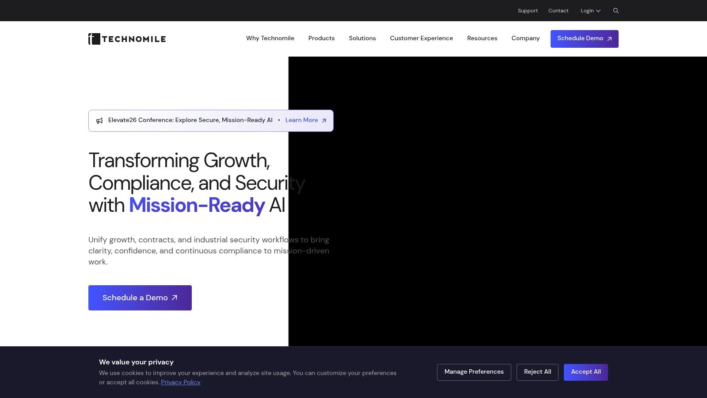Image resolution: width=707 pixels, height=398 pixels.
Task: Click Learn More in the Elevate26 banner
Action: pyautogui.click(x=306, y=120)
